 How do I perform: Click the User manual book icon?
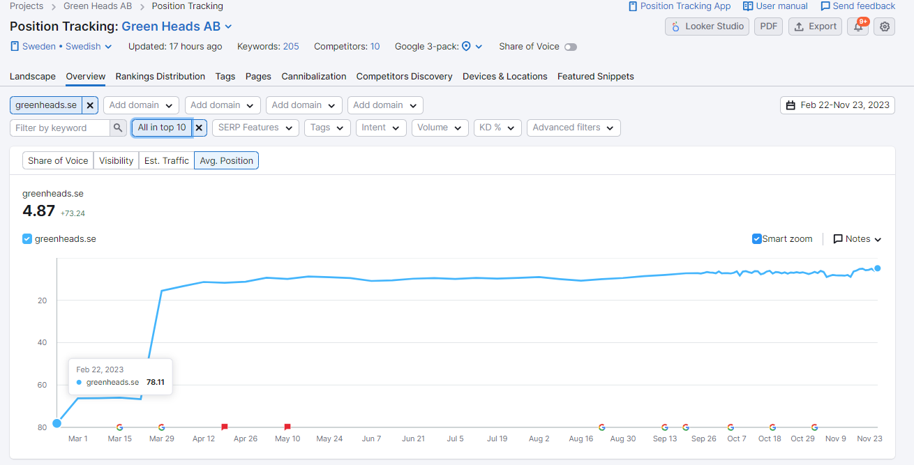(748, 6)
